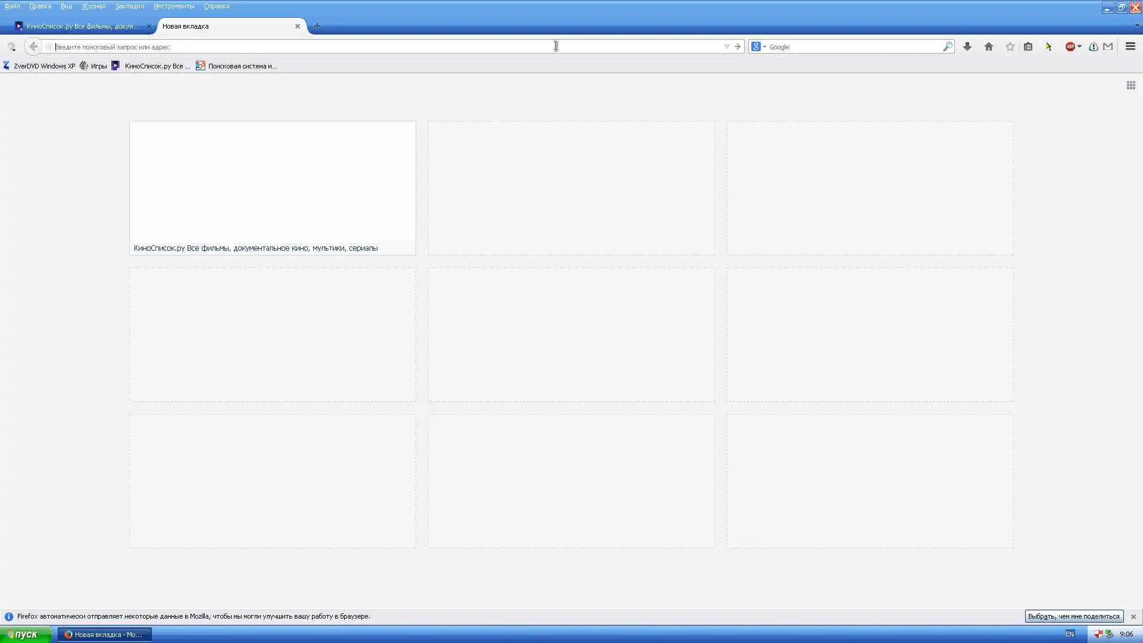Open the Gmail envelope icon
Viewport: 1143px width, 643px height.
tap(1108, 46)
